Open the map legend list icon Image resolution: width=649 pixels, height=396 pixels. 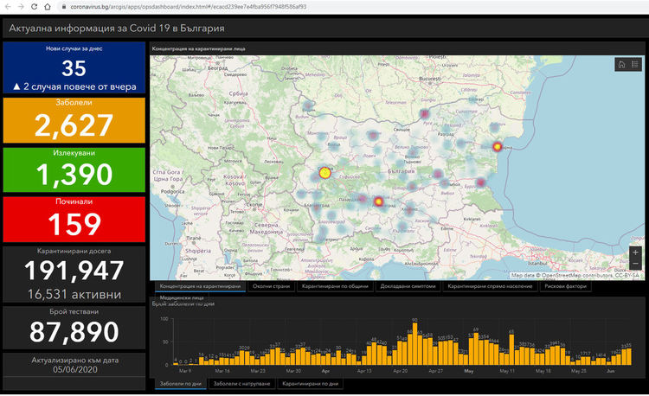tap(635, 65)
